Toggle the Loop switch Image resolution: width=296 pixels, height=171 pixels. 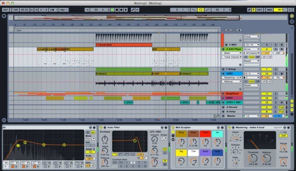[200, 10]
